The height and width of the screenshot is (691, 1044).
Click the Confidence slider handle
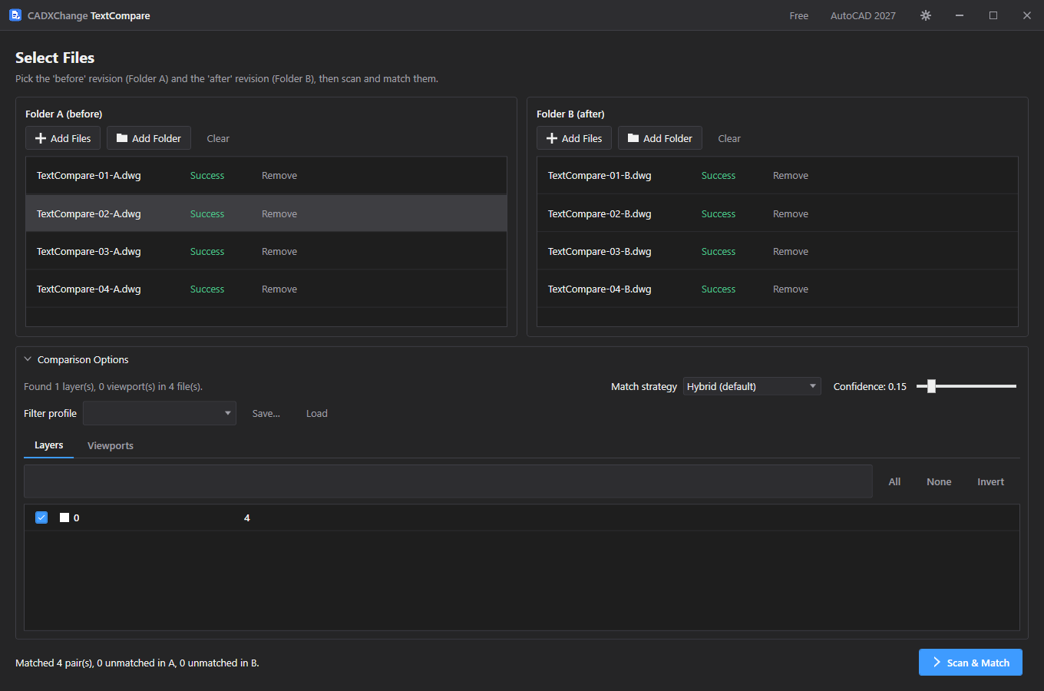click(x=931, y=386)
